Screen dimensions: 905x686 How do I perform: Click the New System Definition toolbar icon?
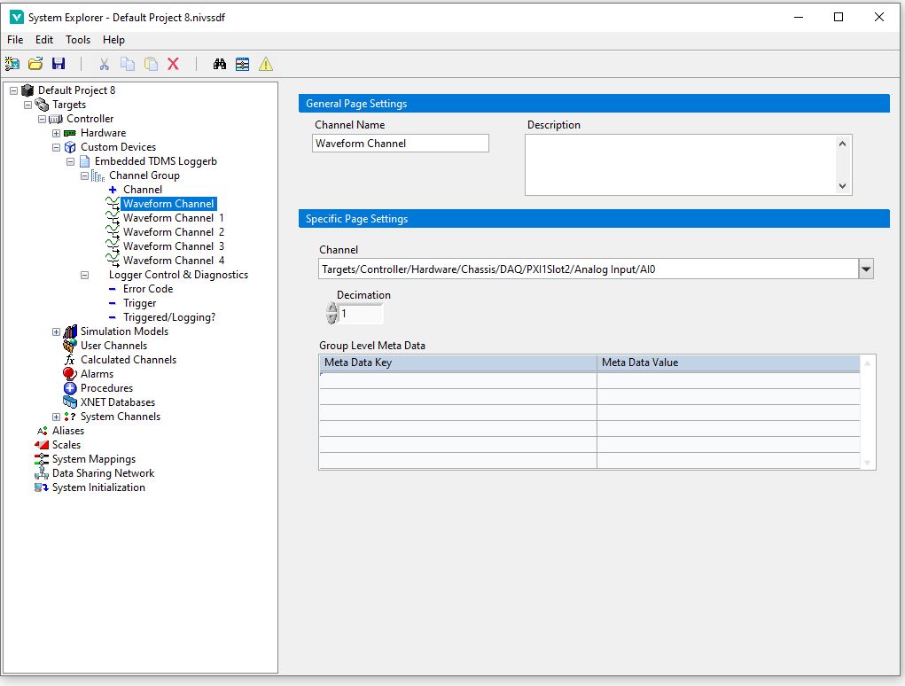(x=12, y=64)
